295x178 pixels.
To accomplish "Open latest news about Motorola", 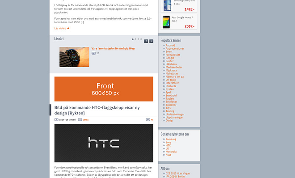I will [171, 152].
